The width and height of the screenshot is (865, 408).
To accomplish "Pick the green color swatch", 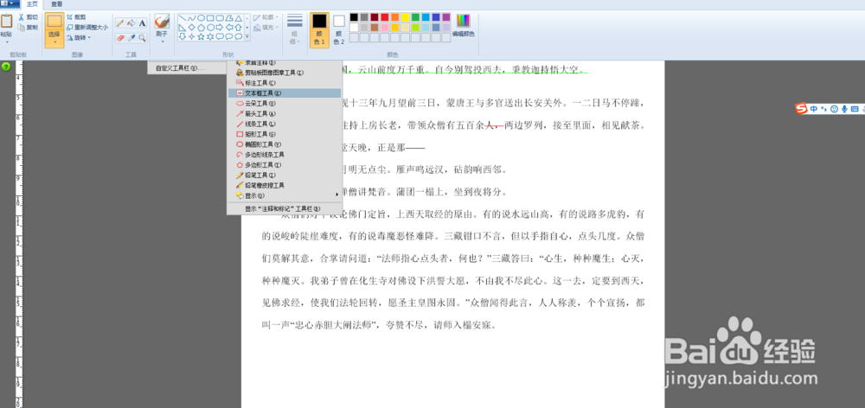I will 415,17.
